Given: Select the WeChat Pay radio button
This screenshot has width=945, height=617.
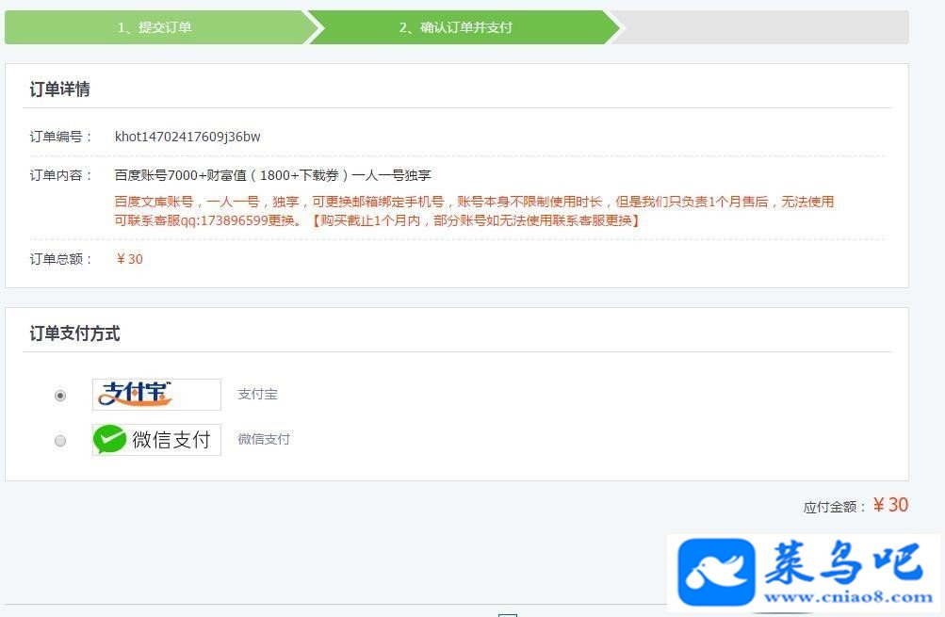Looking at the screenshot, I should pos(60,441).
